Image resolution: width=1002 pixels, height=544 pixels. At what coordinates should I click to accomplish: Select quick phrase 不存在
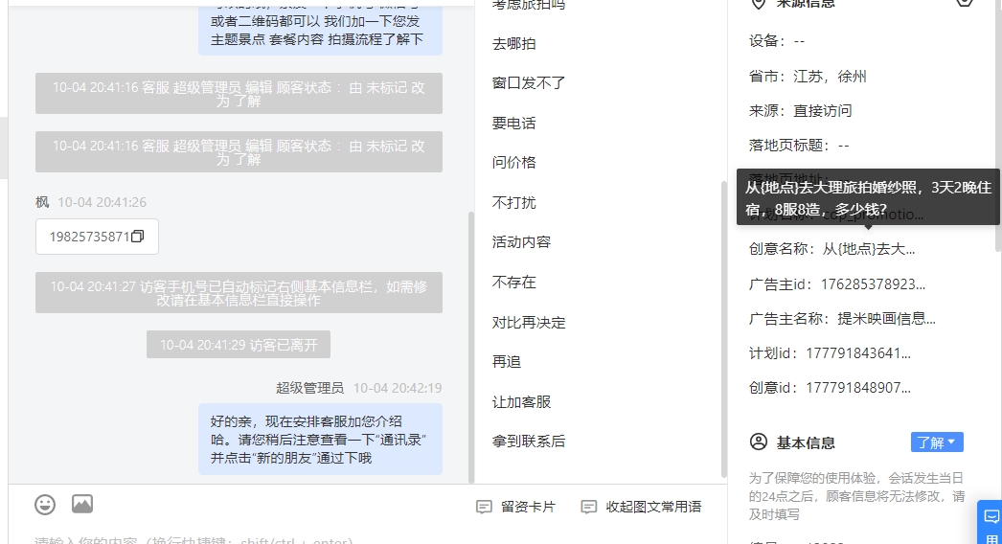point(513,282)
